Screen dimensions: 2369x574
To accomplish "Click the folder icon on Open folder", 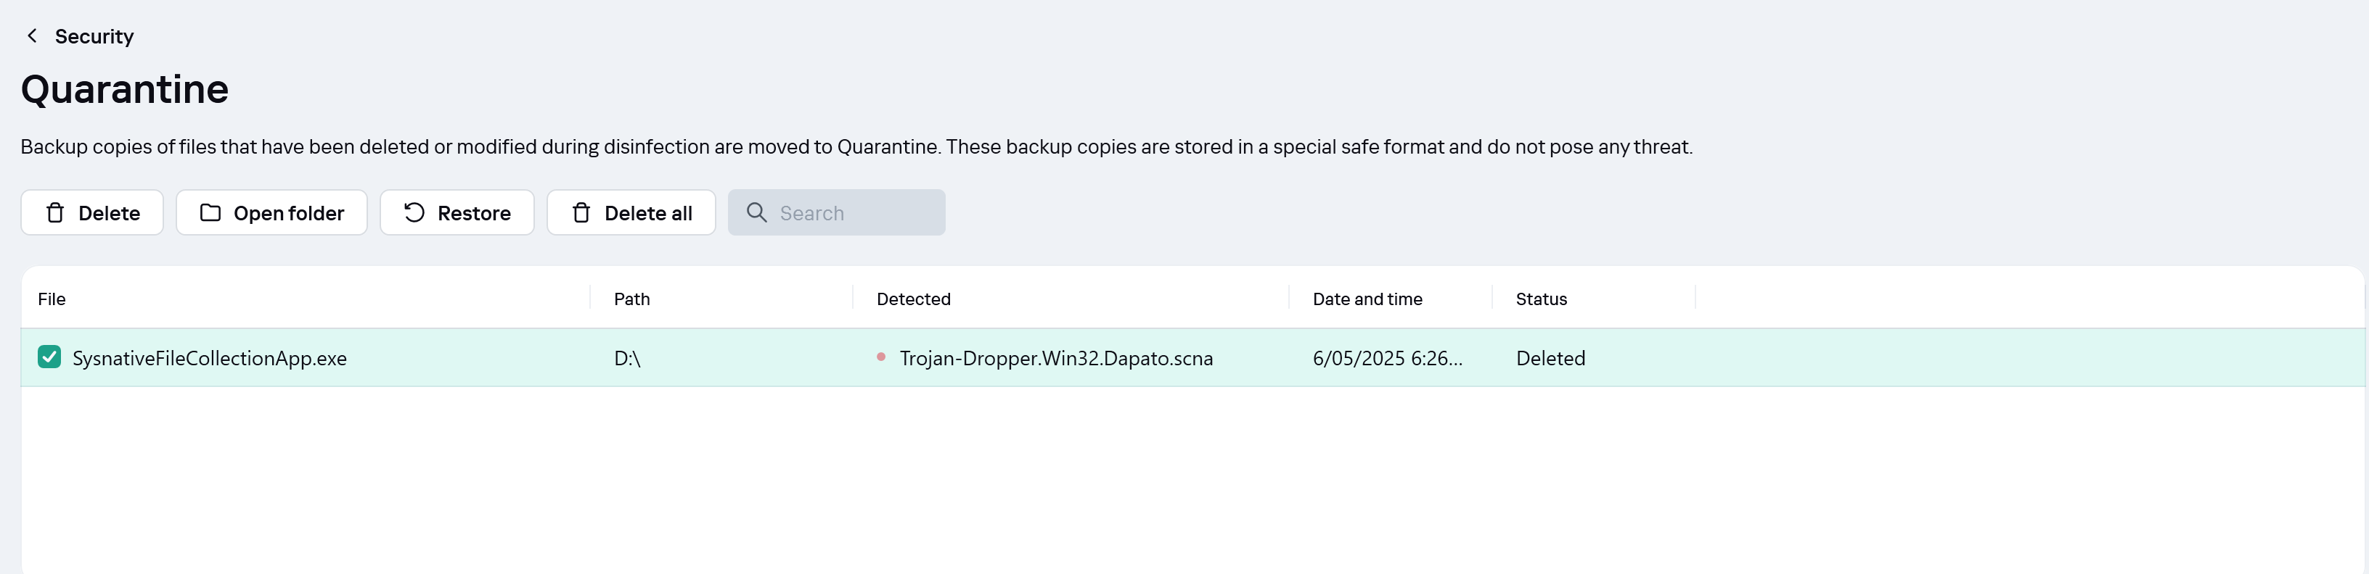I will 210,213.
